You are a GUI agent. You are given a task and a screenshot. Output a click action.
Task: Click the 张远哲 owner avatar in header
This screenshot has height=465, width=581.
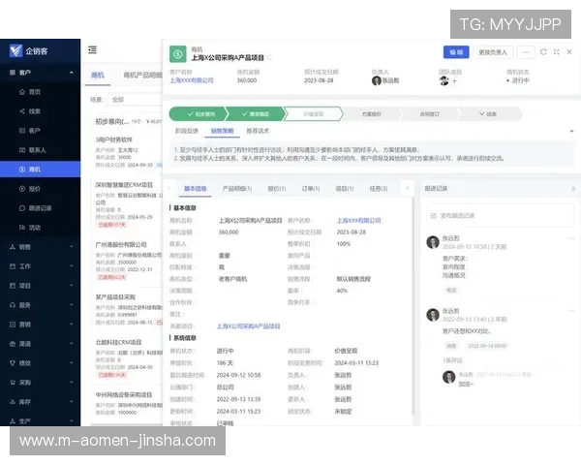(x=376, y=80)
